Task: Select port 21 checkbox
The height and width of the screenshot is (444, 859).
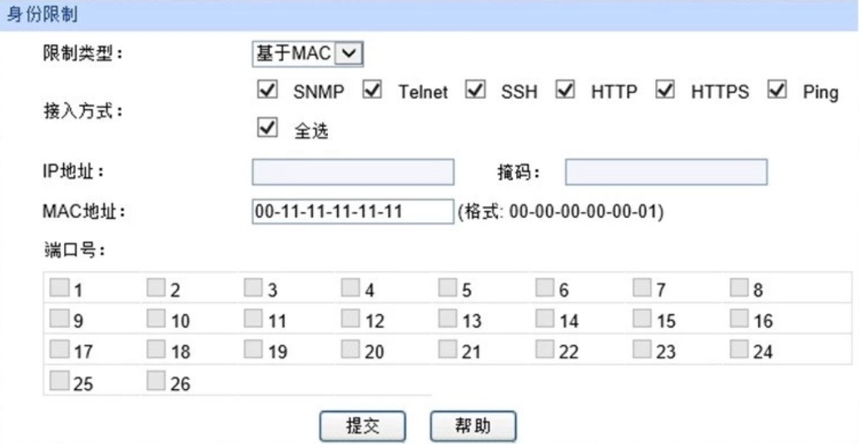Action: (x=446, y=348)
